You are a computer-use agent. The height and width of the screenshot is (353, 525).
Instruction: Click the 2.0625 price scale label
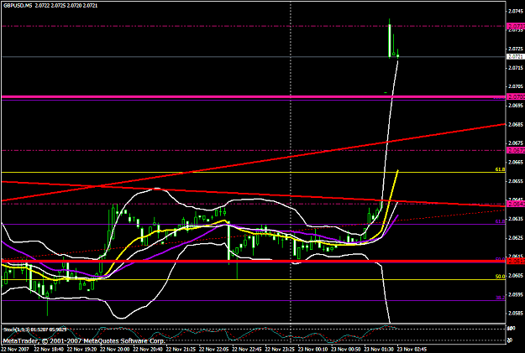point(516,238)
